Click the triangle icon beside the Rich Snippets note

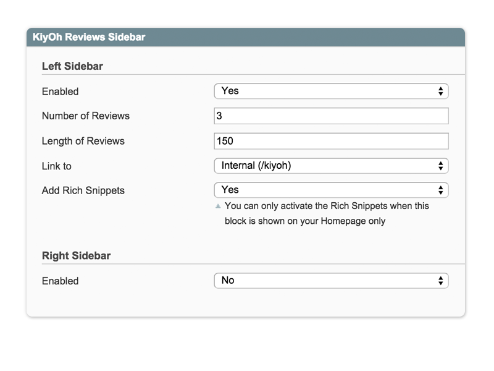coord(218,207)
